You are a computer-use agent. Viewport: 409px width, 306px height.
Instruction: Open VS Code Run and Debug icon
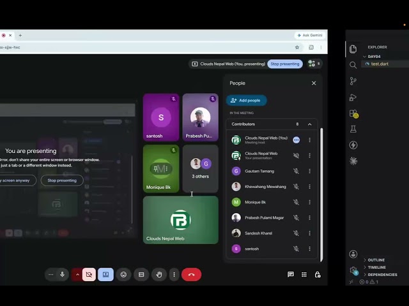[x=353, y=98]
